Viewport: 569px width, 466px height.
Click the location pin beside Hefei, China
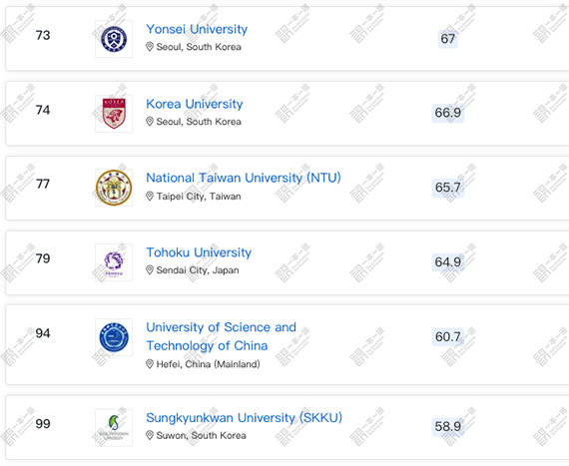click(x=150, y=364)
